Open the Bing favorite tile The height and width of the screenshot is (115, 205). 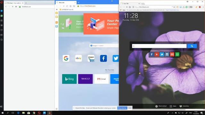pos(69,79)
